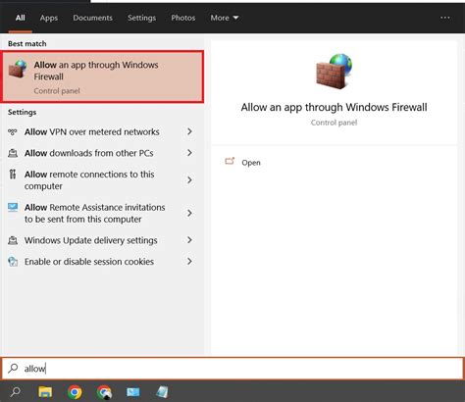The width and height of the screenshot is (465, 402).
Task: Click the taskbar search icon
Action: click(x=16, y=392)
